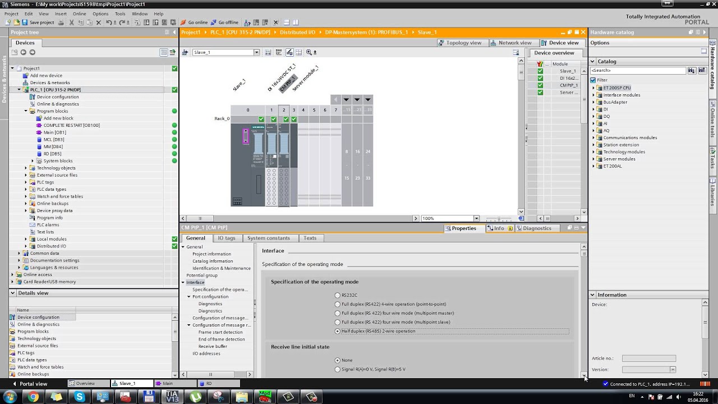
Task: Click the catalog Search input field
Action: (x=638, y=71)
